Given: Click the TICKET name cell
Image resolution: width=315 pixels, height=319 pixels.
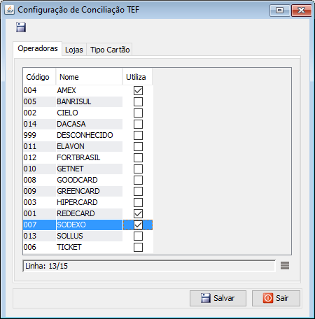Looking at the screenshot, I should pos(90,247).
